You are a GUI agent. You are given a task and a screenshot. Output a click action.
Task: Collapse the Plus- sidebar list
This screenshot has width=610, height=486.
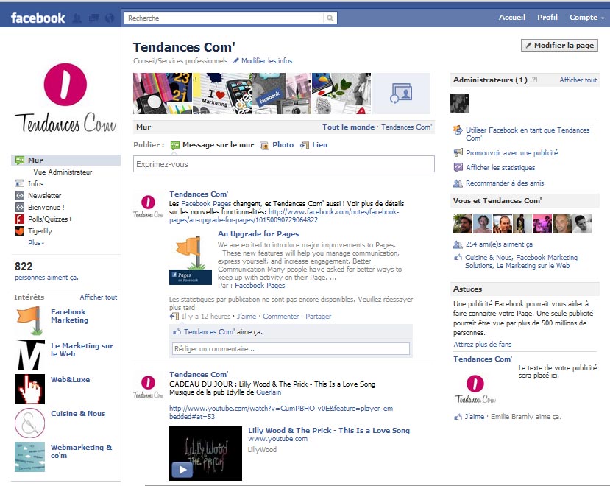pyautogui.click(x=36, y=242)
